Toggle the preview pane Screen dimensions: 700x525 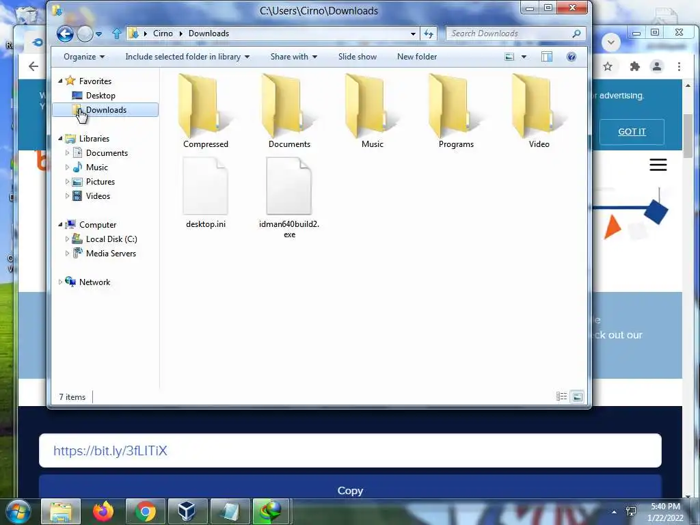(x=547, y=57)
